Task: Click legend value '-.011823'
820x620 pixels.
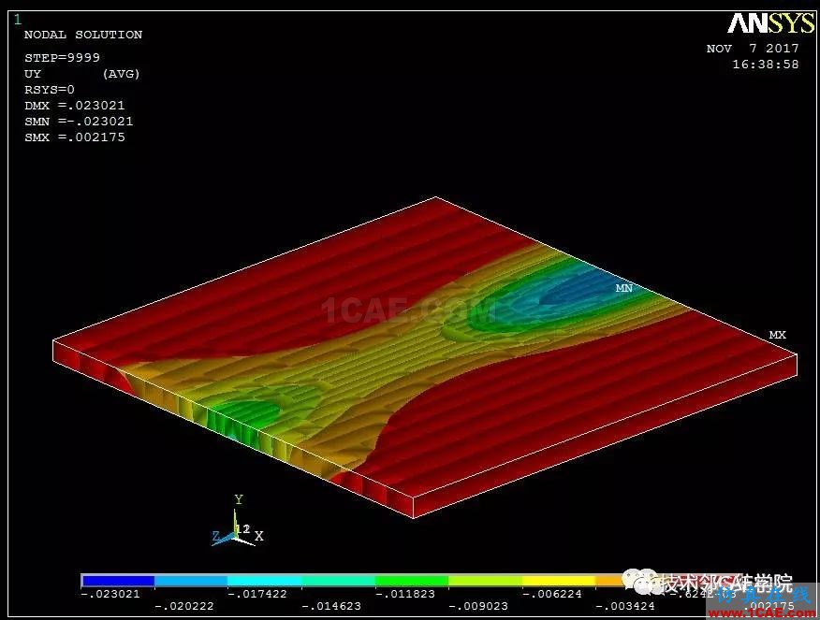Action: tap(404, 594)
